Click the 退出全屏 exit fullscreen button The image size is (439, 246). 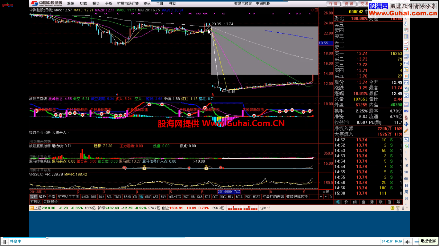pos(428,241)
